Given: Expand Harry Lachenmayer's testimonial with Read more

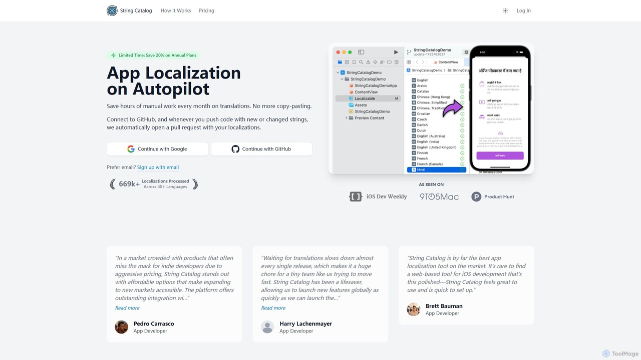Looking at the screenshot, I should point(273,308).
